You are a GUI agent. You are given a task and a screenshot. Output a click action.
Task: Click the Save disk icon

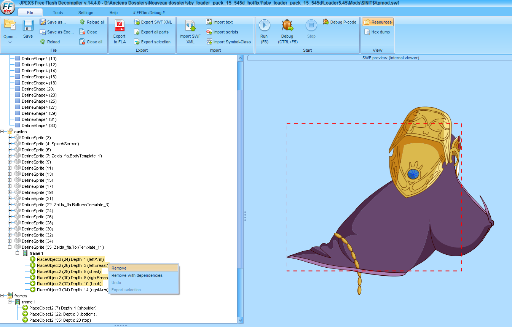[28, 26]
